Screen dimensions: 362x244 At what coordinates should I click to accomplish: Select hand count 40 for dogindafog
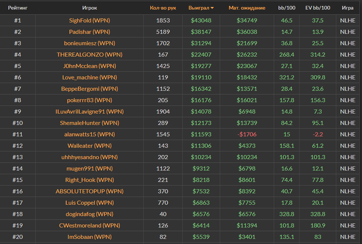click(x=163, y=214)
